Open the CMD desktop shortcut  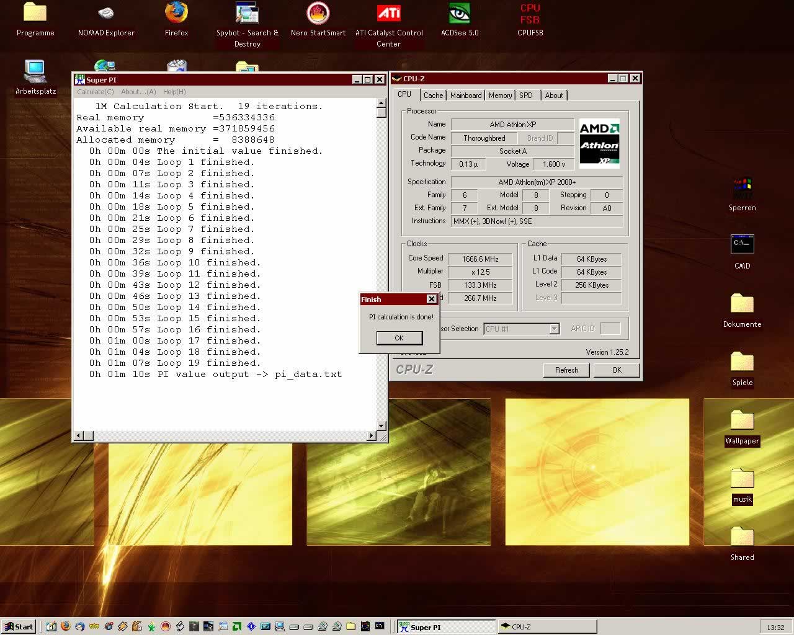pos(742,252)
